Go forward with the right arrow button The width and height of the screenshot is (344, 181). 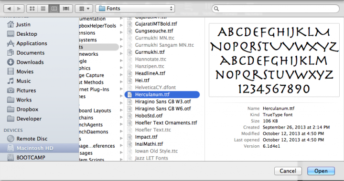tap(19, 9)
